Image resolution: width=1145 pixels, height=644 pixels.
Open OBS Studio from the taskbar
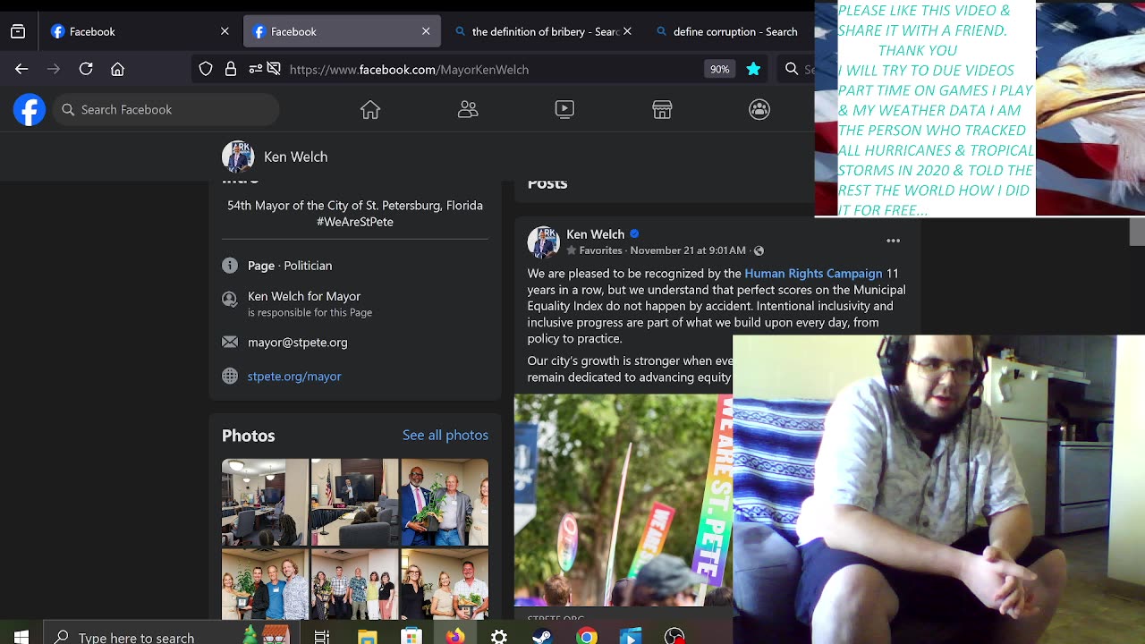tap(674, 636)
